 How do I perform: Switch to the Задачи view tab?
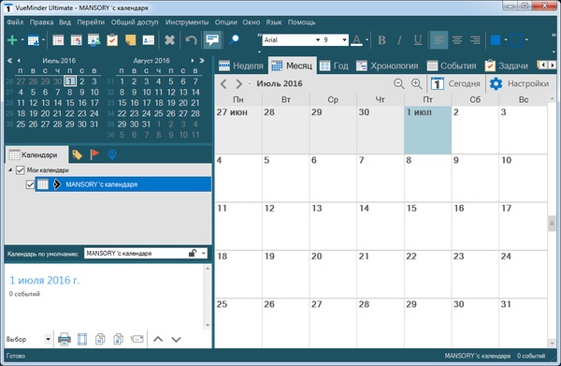pos(506,66)
